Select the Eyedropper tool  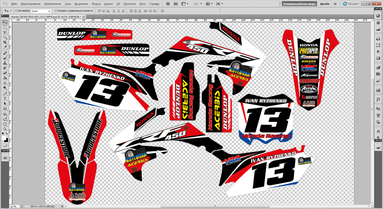pos(5,47)
